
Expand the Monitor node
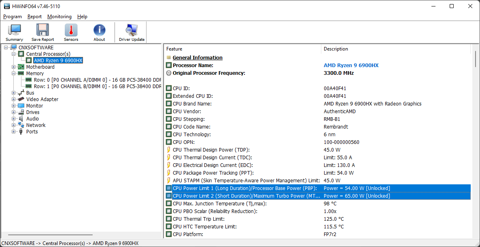pyautogui.click(x=13, y=106)
